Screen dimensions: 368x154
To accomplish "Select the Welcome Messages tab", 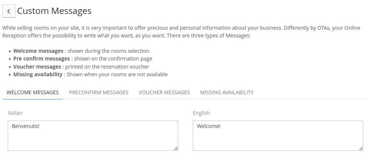I will (32, 92).
